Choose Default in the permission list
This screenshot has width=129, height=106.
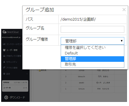tap(92, 53)
